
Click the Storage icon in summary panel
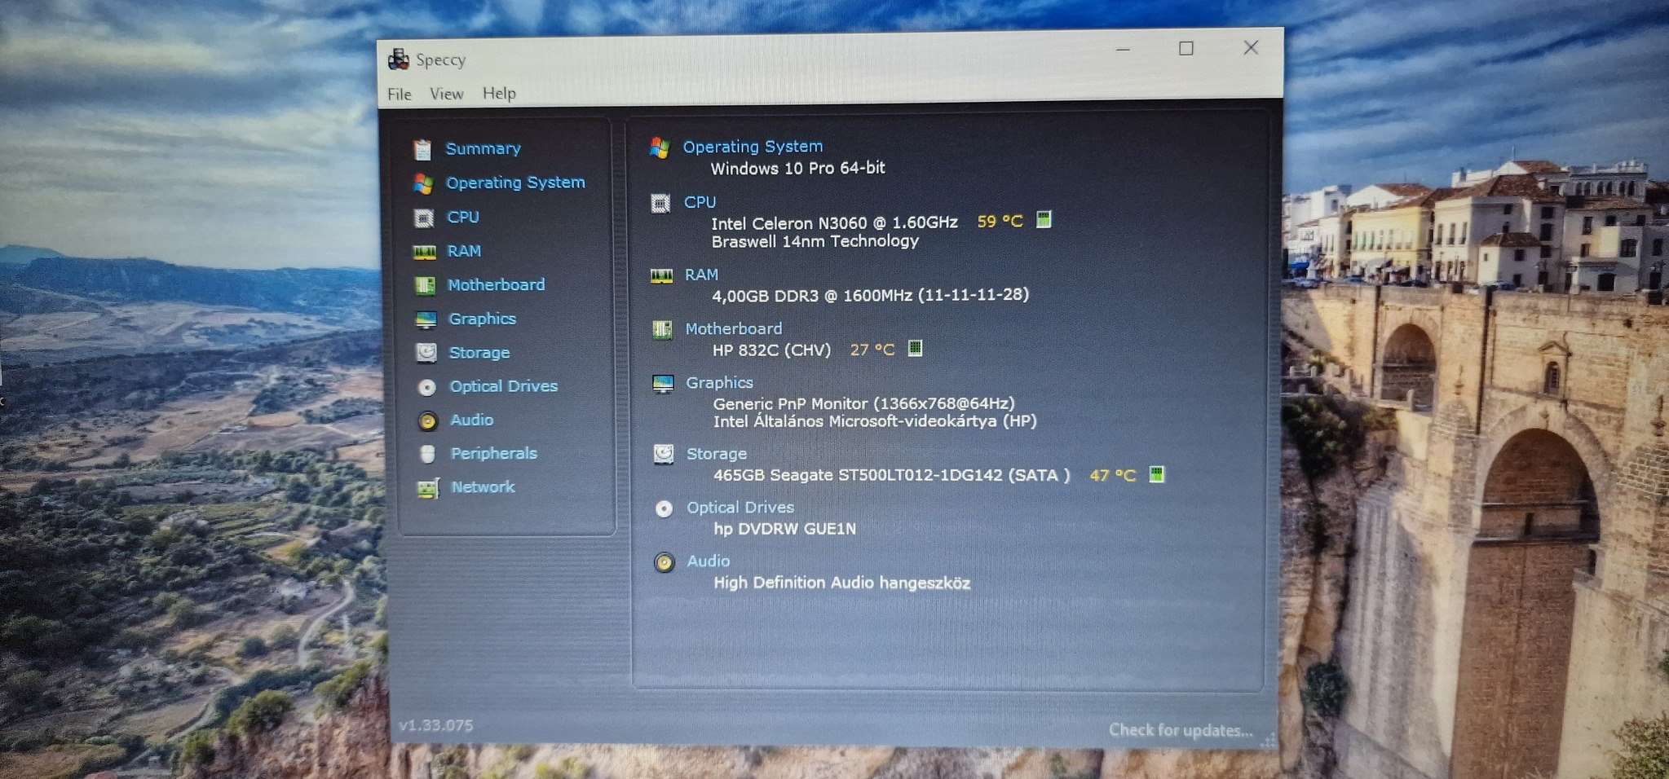click(x=664, y=454)
